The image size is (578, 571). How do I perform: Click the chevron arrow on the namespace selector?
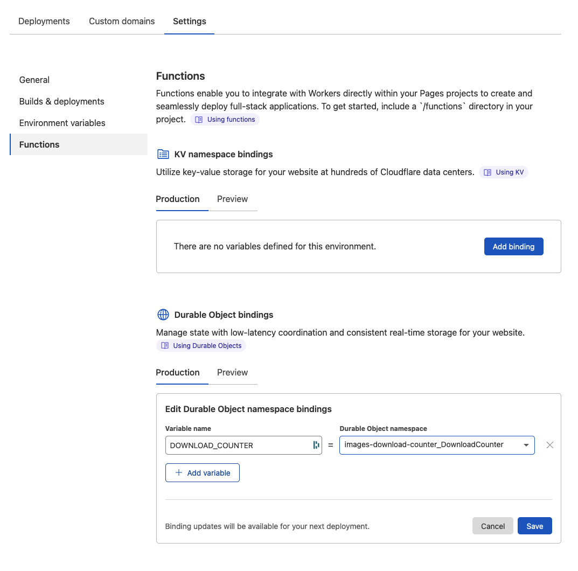click(x=526, y=445)
